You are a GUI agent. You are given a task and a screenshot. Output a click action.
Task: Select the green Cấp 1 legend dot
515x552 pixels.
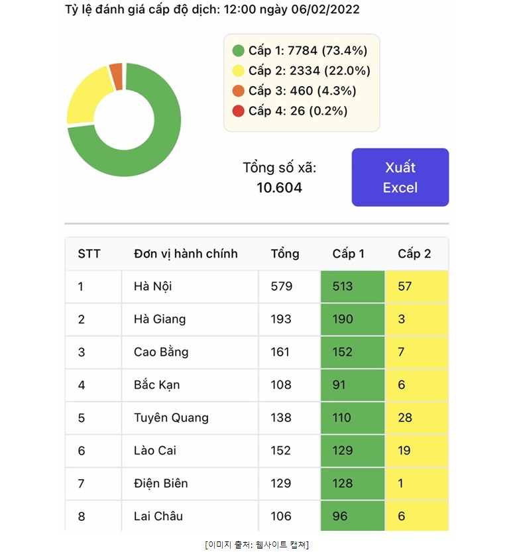[239, 50]
